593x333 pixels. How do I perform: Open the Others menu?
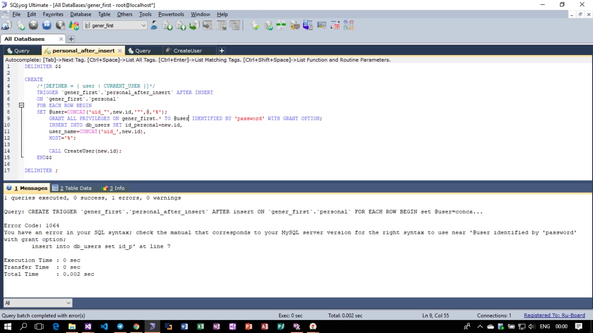pyautogui.click(x=125, y=14)
